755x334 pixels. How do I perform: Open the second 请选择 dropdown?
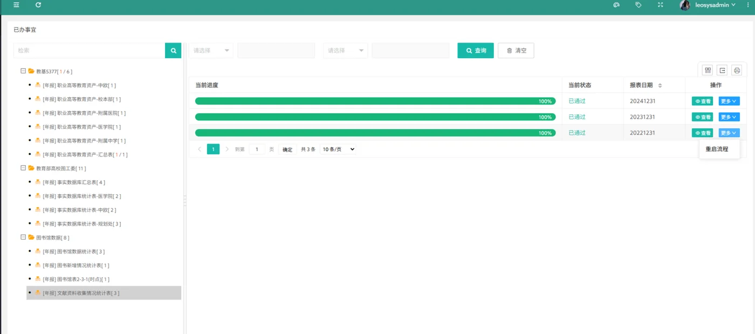tap(346, 51)
